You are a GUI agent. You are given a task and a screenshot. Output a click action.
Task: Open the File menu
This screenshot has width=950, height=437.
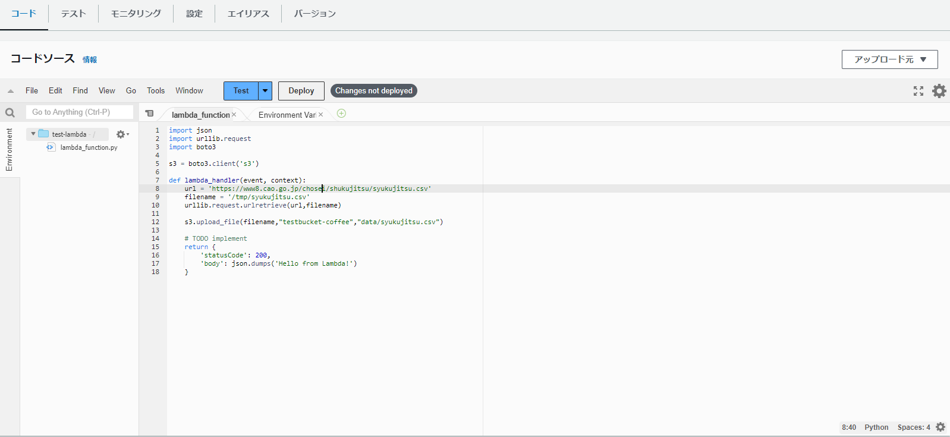click(x=32, y=91)
